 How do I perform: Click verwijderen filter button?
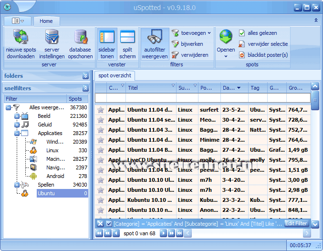tap(190, 55)
